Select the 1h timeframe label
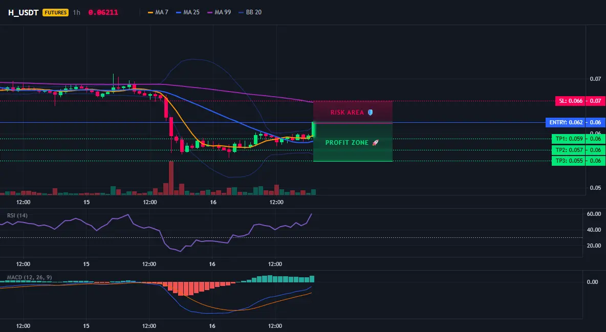This screenshot has height=332, width=606. (x=77, y=12)
